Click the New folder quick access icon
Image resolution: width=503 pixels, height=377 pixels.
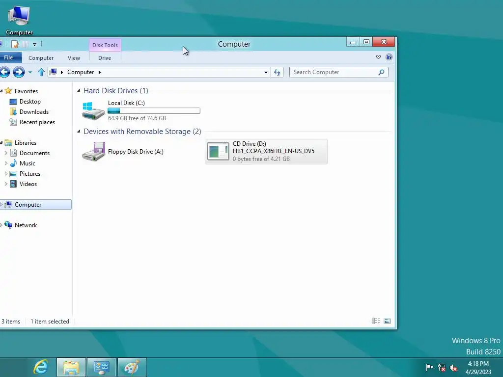(25, 44)
